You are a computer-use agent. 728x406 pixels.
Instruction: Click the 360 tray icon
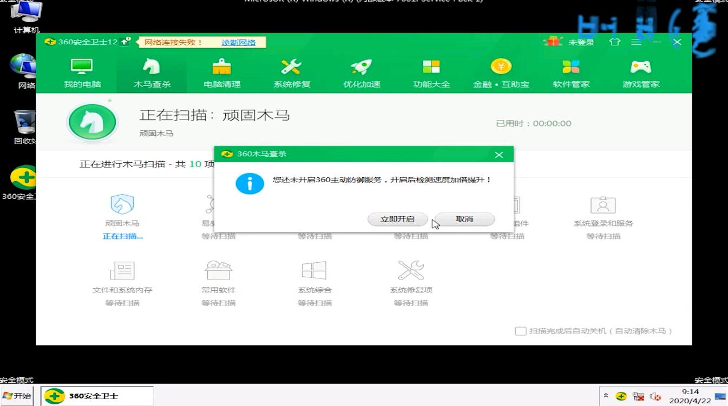[621, 396]
